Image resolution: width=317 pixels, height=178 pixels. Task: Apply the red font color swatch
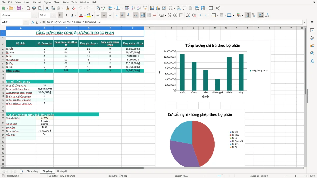(x=81, y=15)
